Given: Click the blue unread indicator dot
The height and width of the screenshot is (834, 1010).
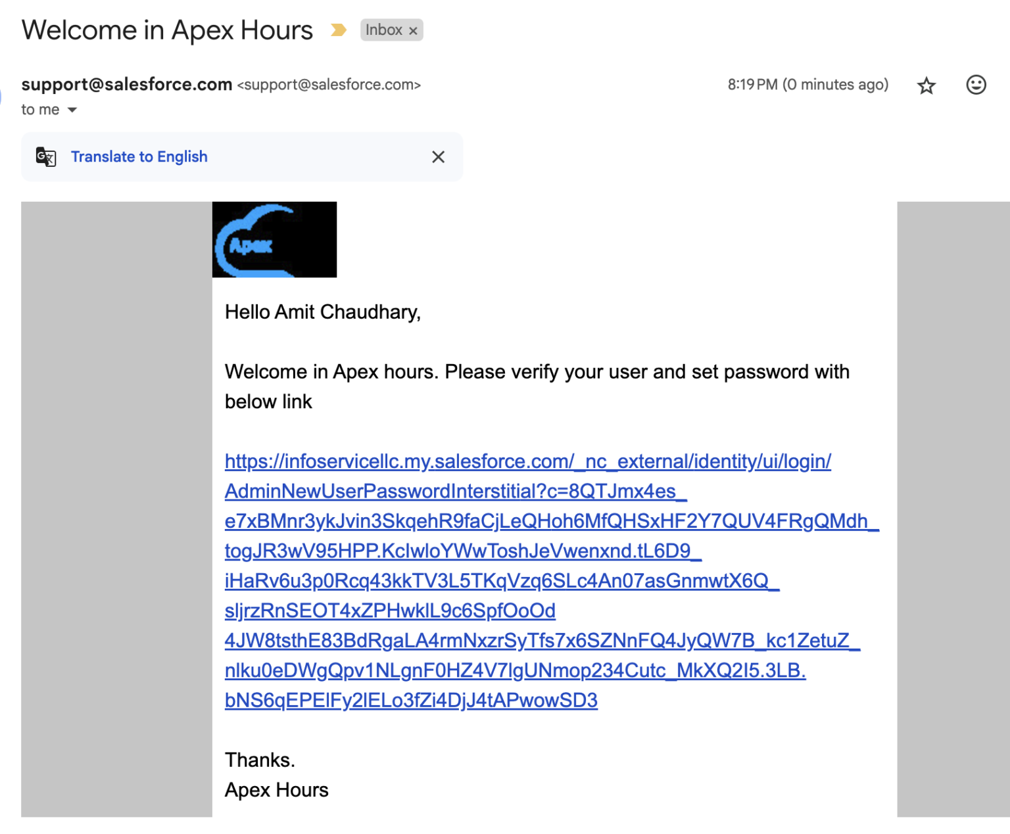Looking at the screenshot, I should (2, 97).
